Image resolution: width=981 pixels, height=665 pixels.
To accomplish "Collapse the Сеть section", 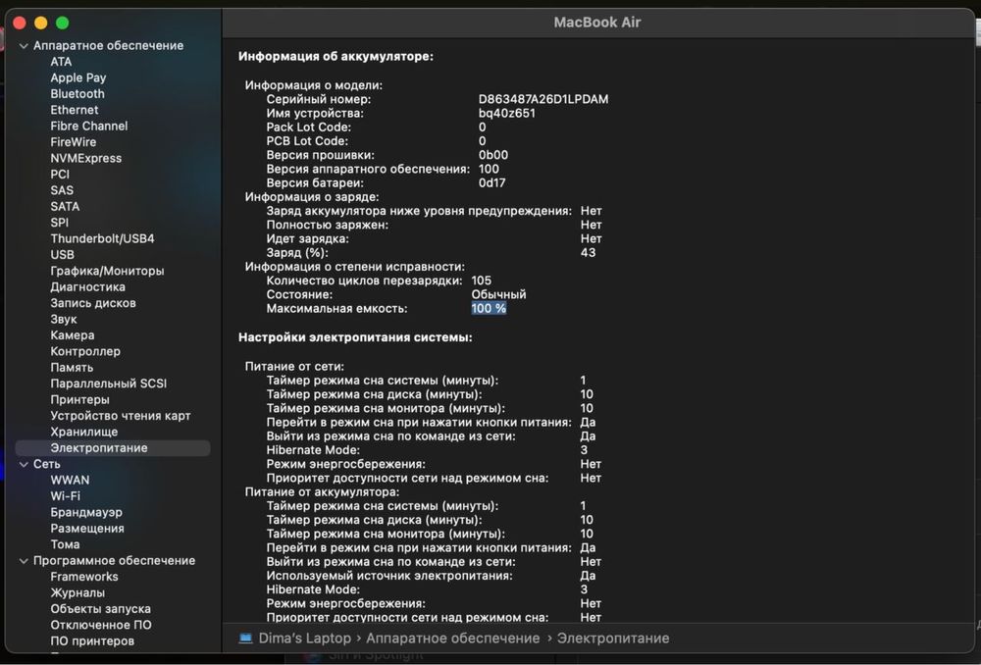I will coord(24,464).
